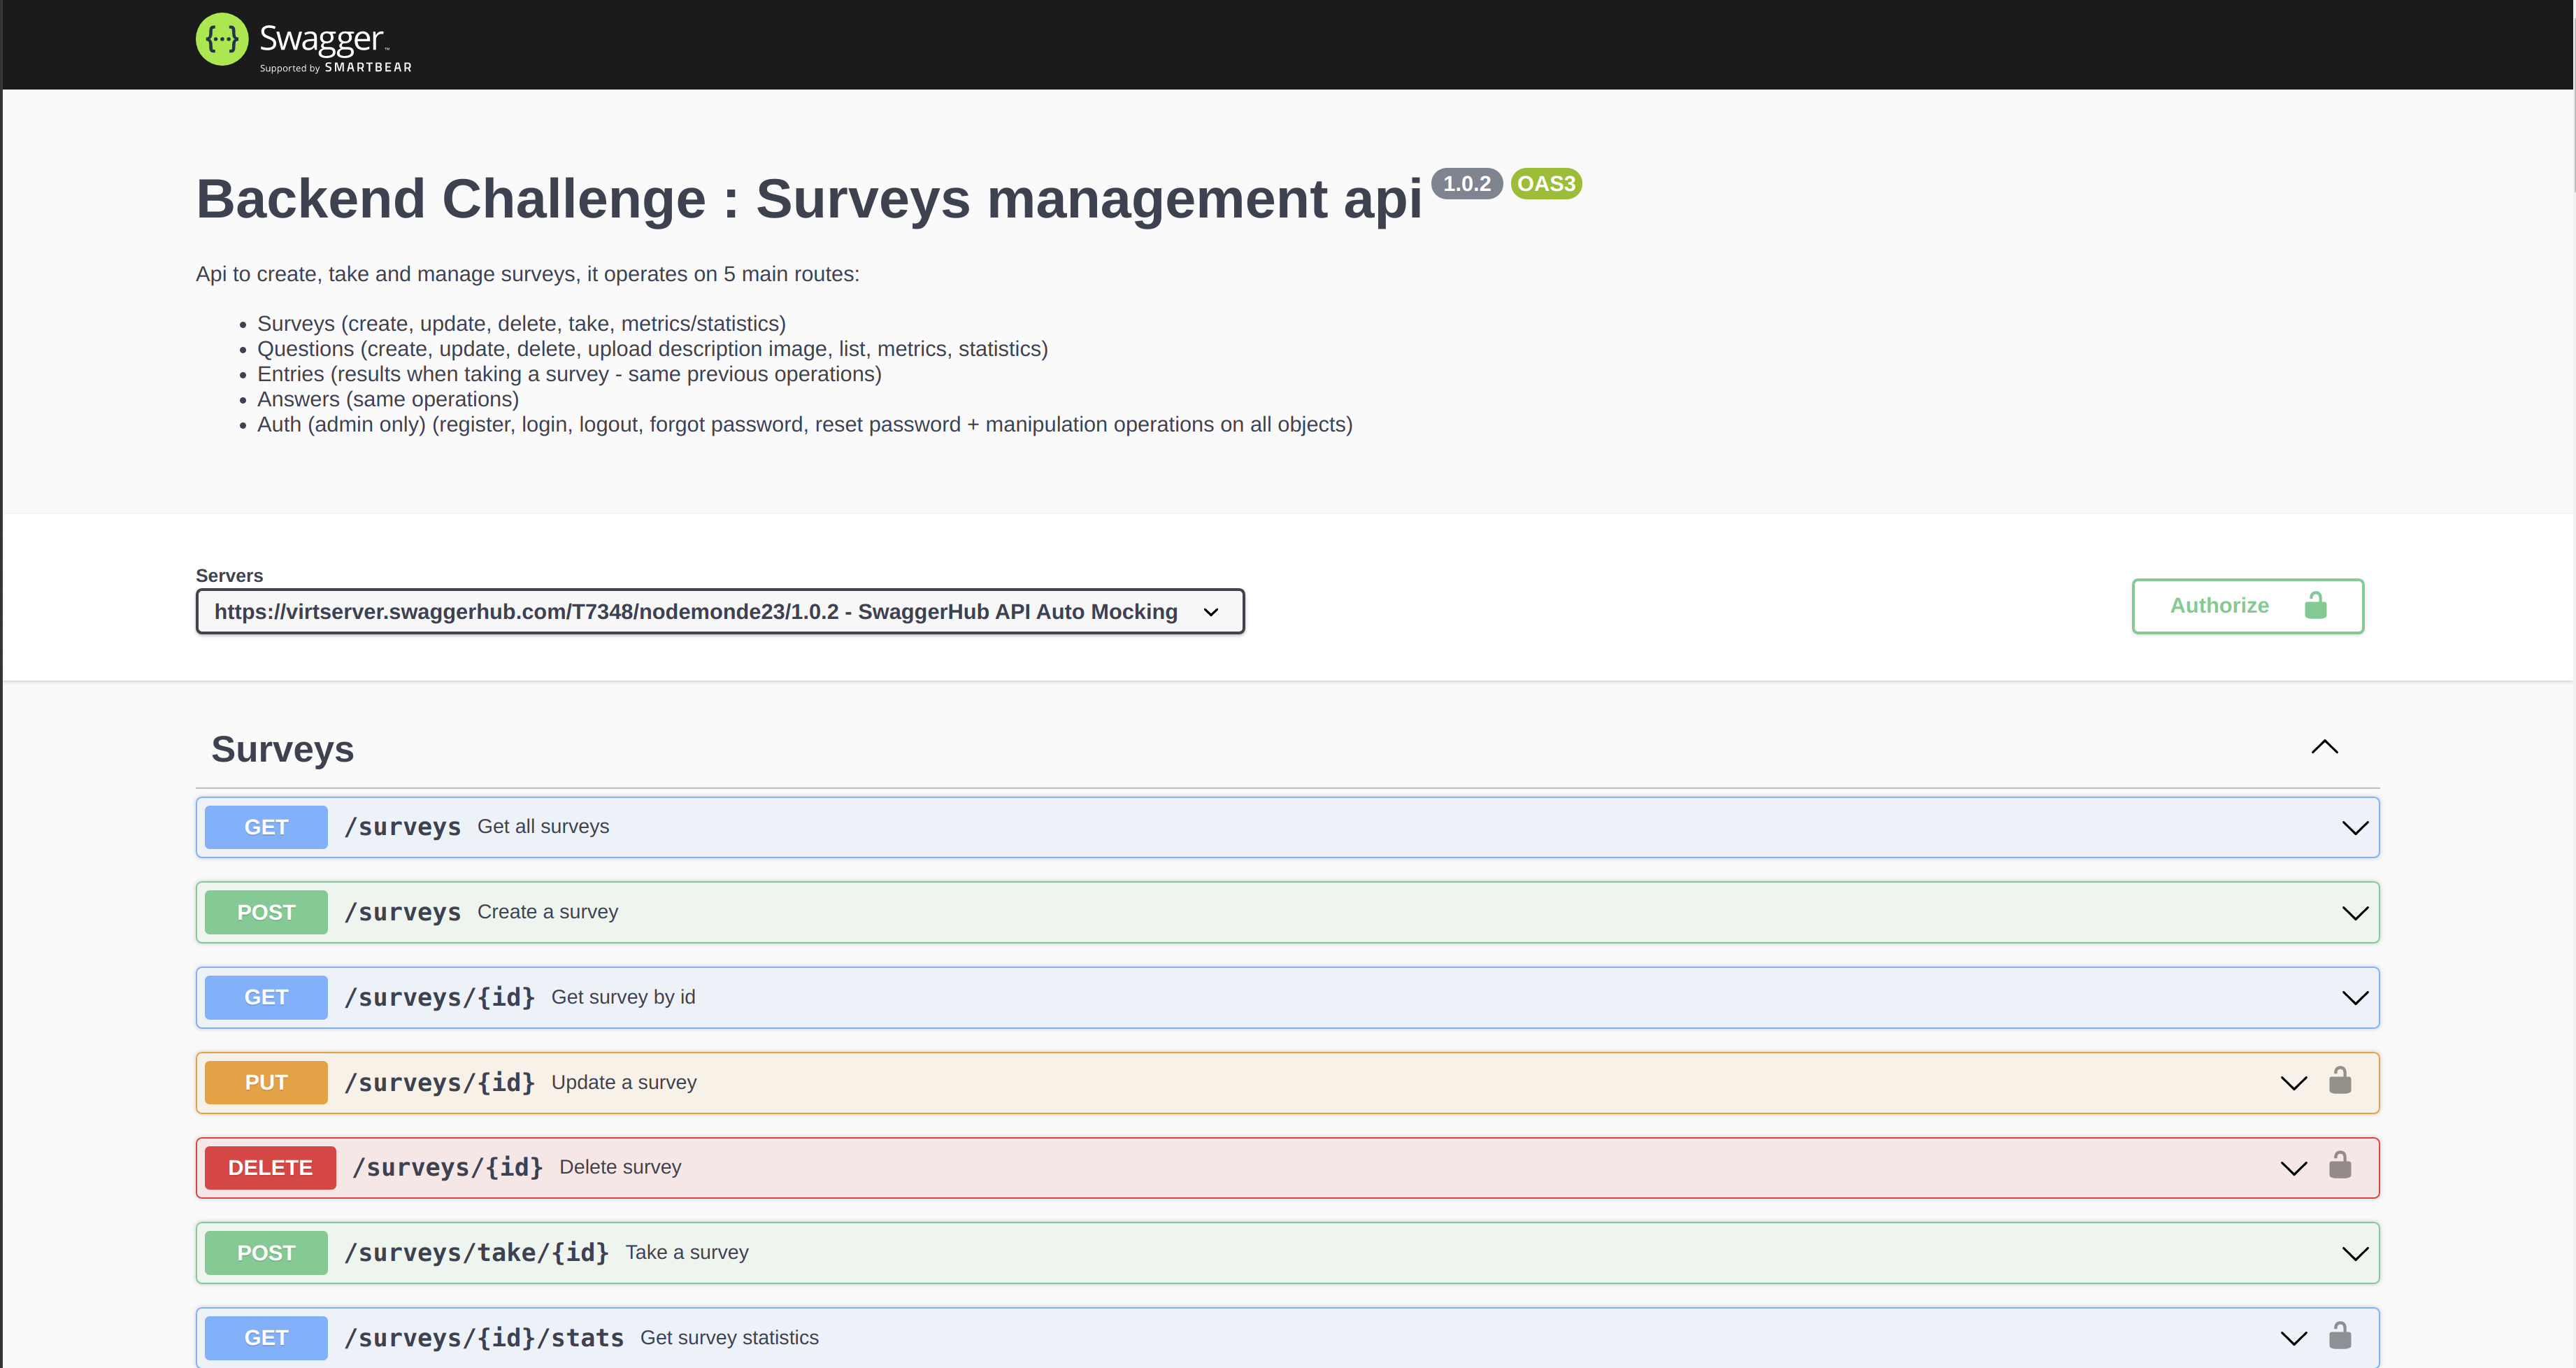Open the Servers dropdown list
This screenshot has height=1368, width=2576.
coord(720,611)
